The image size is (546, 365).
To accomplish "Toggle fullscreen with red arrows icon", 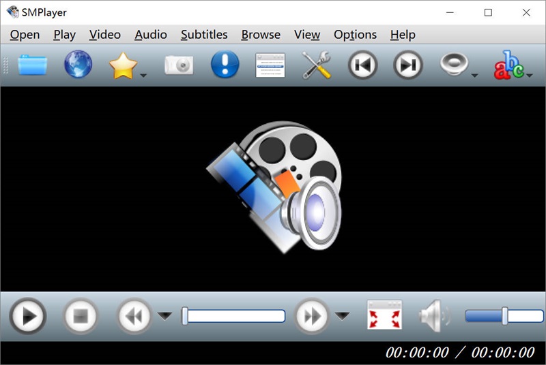I will coord(384,316).
